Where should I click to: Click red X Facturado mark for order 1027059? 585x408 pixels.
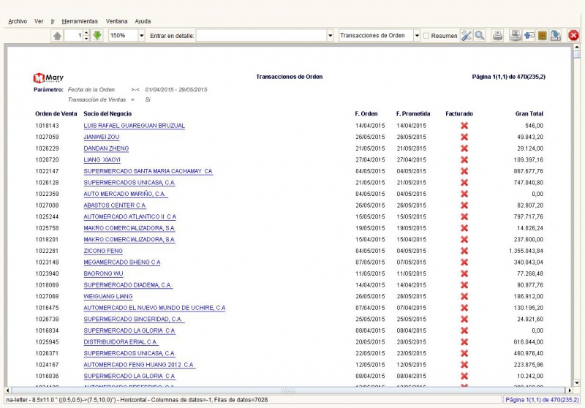[x=464, y=137]
